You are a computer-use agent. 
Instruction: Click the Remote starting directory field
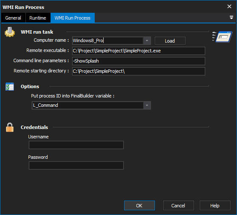(138, 71)
